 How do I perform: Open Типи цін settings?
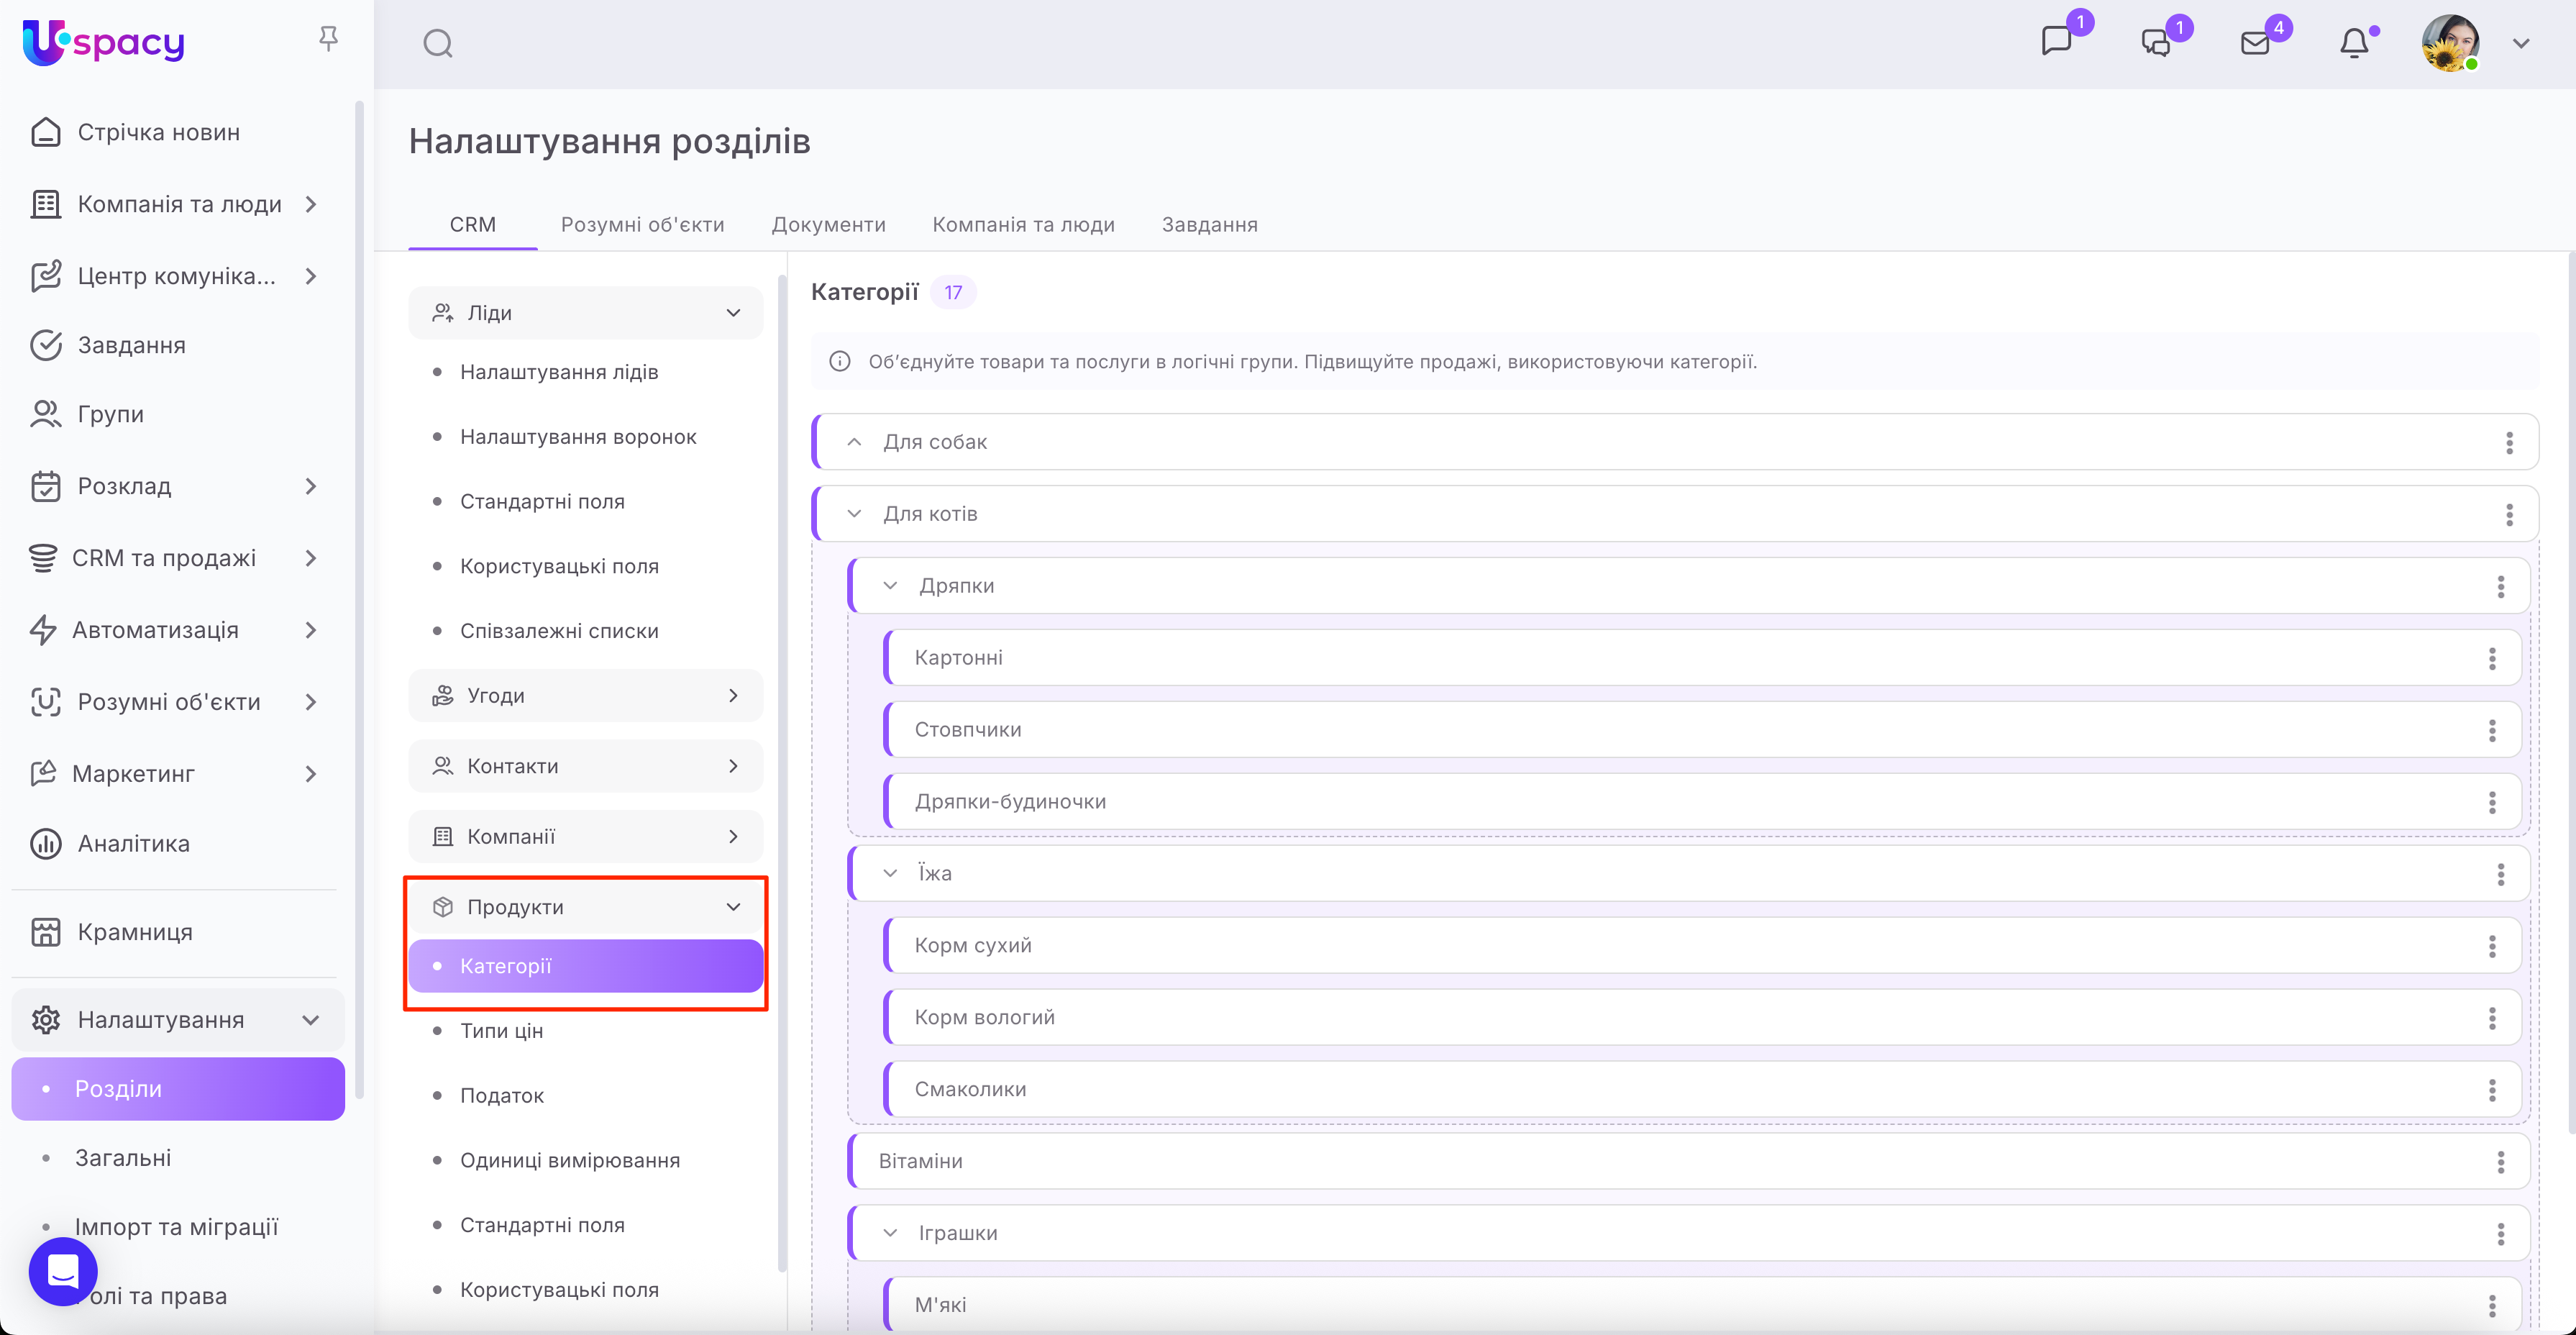[501, 1031]
